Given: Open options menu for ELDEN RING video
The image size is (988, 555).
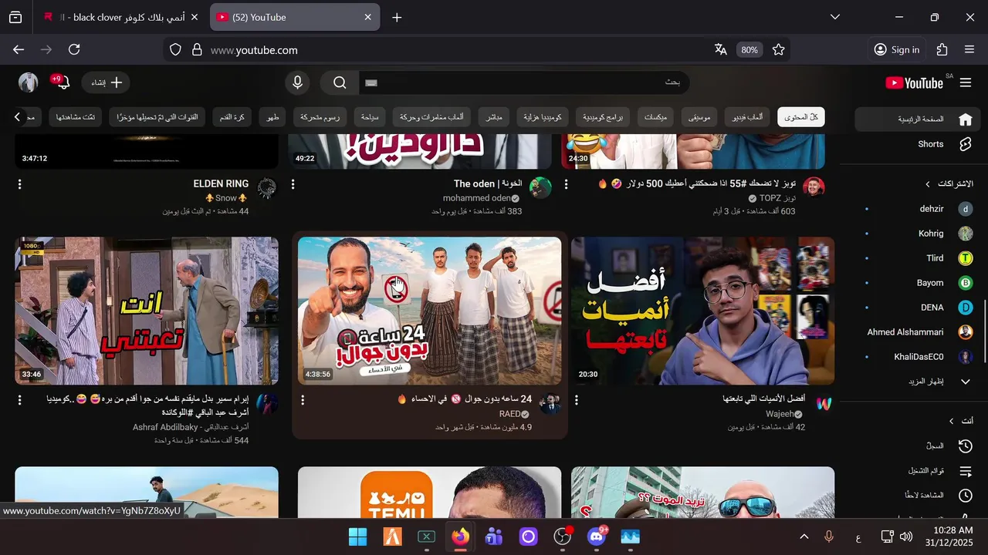Looking at the screenshot, I should click(x=20, y=184).
